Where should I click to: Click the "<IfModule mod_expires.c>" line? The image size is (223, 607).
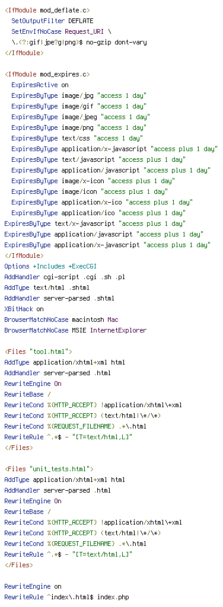(47, 74)
